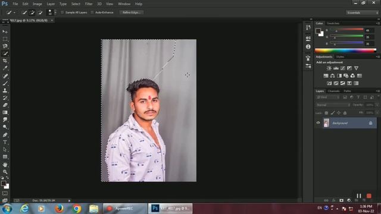Click the Refine Edge button
The height and width of the screenshot is (214, 381).
132,12
